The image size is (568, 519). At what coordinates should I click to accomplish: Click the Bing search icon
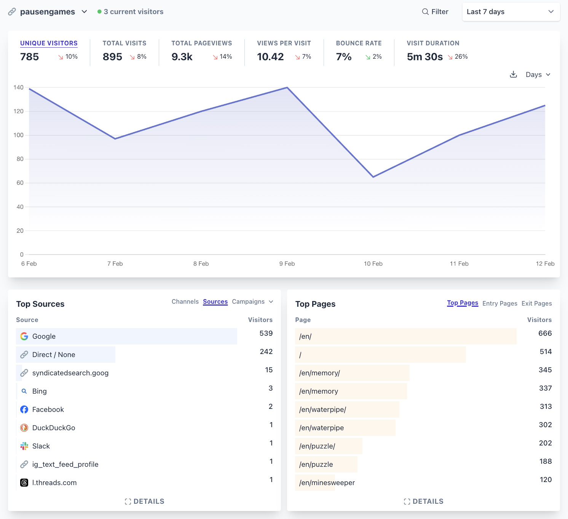tap(24, 391)
